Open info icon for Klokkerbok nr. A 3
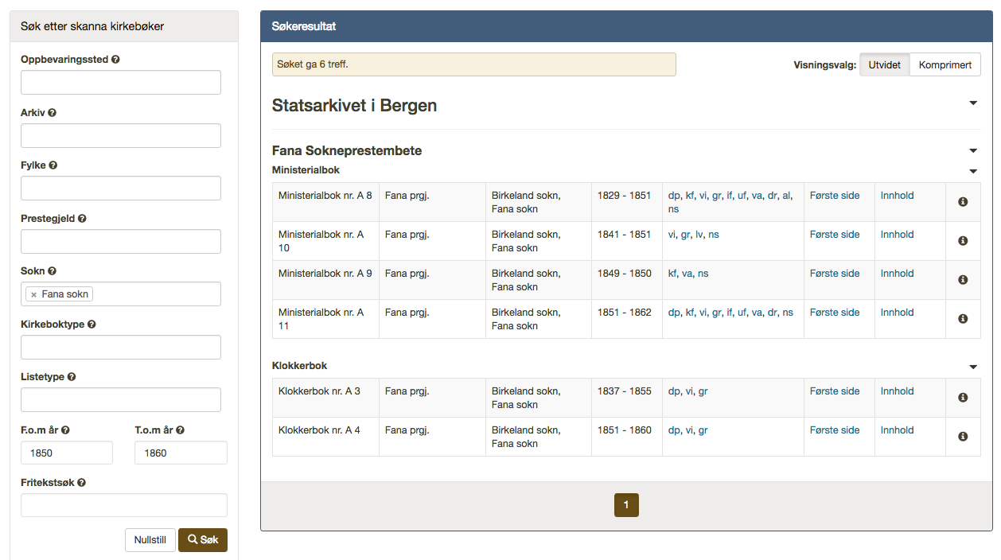 pos(963,398)
